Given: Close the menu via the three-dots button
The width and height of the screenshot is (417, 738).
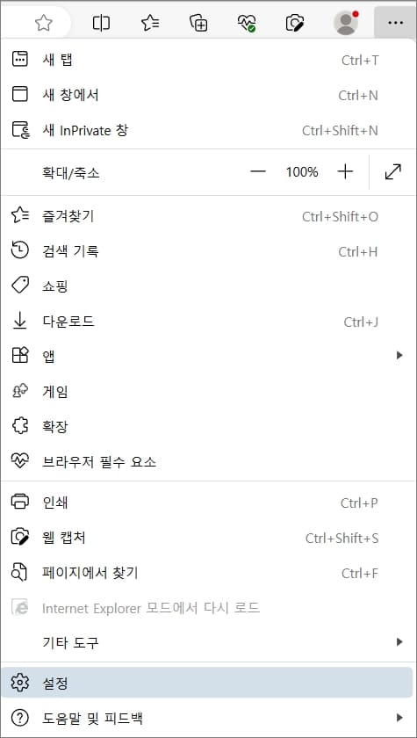Looking at the screenshot, I should [395, 23].
